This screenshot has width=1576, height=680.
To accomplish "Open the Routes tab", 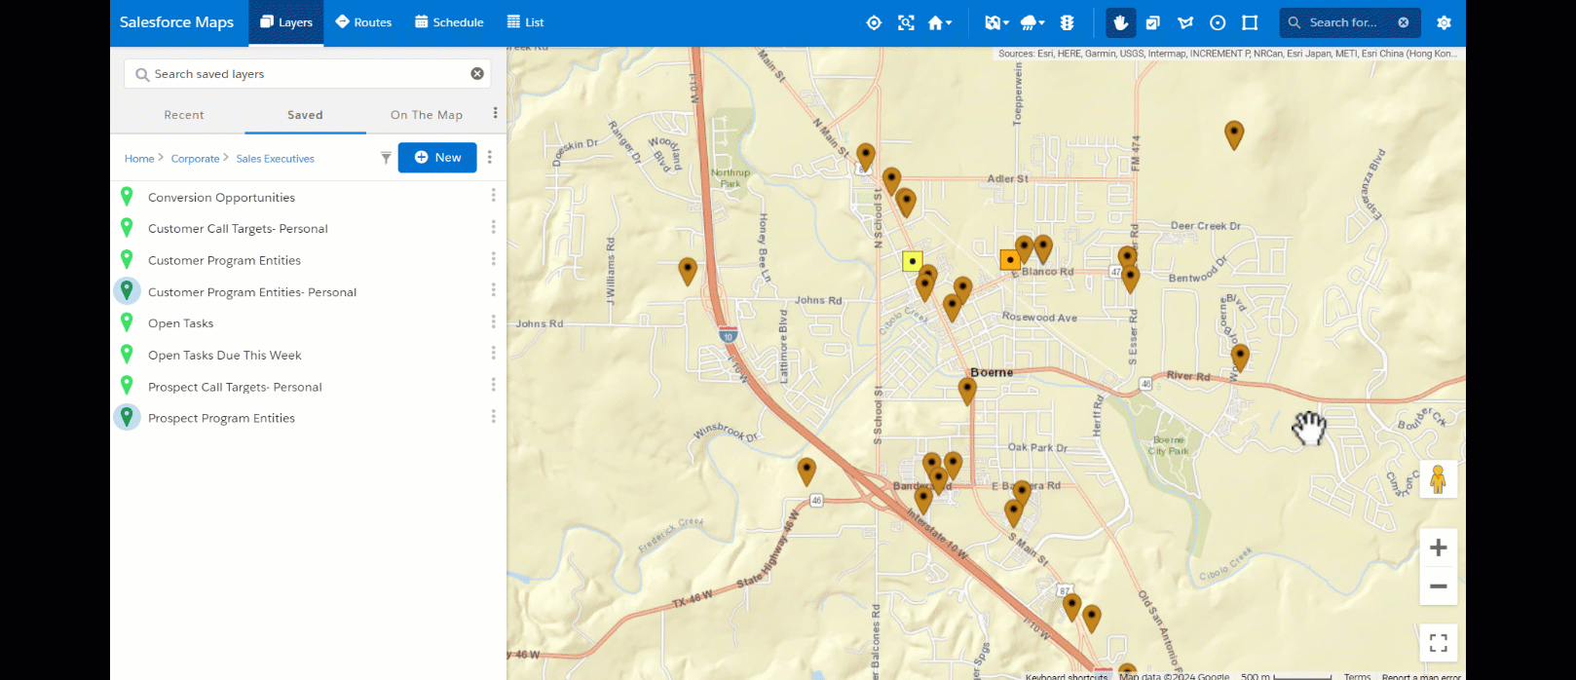I will pos(363,22).
